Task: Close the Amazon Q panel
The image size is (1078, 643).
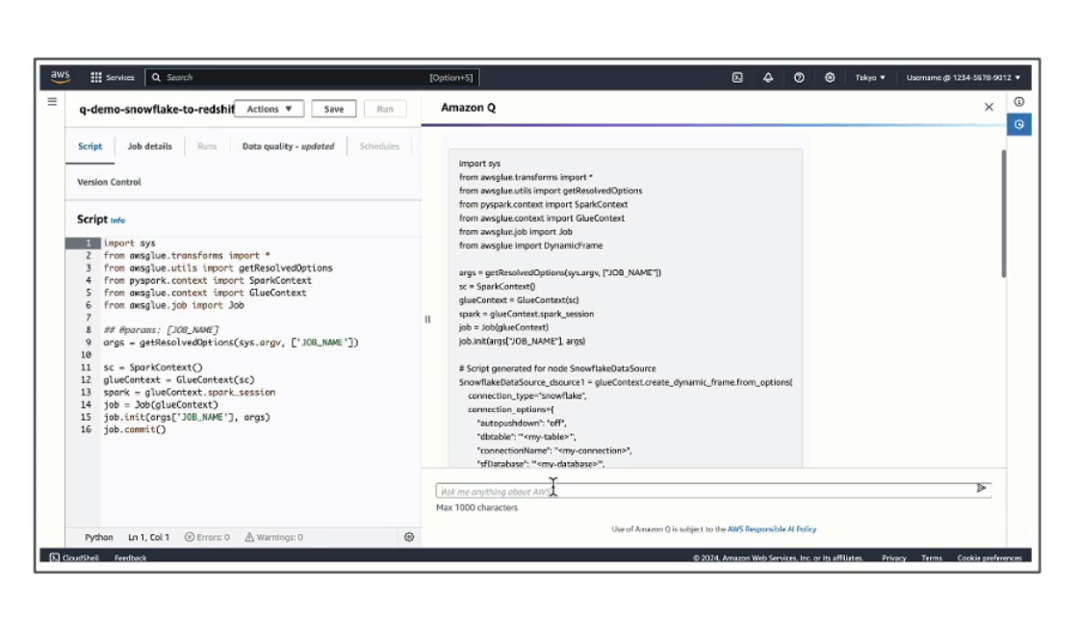Action: tap(988, 107)
